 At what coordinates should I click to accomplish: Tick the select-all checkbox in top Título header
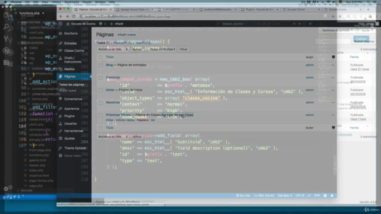pyautogui.click(x=101, y=57)
